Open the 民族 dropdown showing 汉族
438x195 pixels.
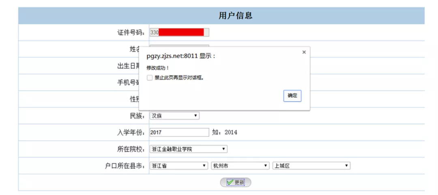click(x=174, y=116)
